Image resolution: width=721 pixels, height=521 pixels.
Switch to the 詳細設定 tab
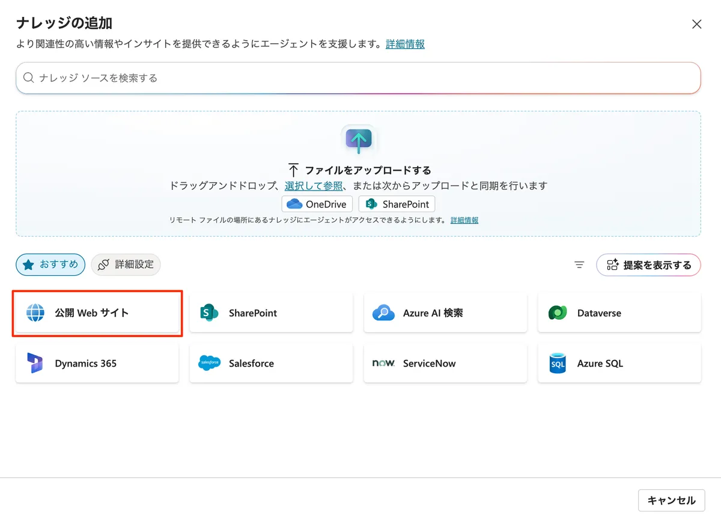[126, 264]
